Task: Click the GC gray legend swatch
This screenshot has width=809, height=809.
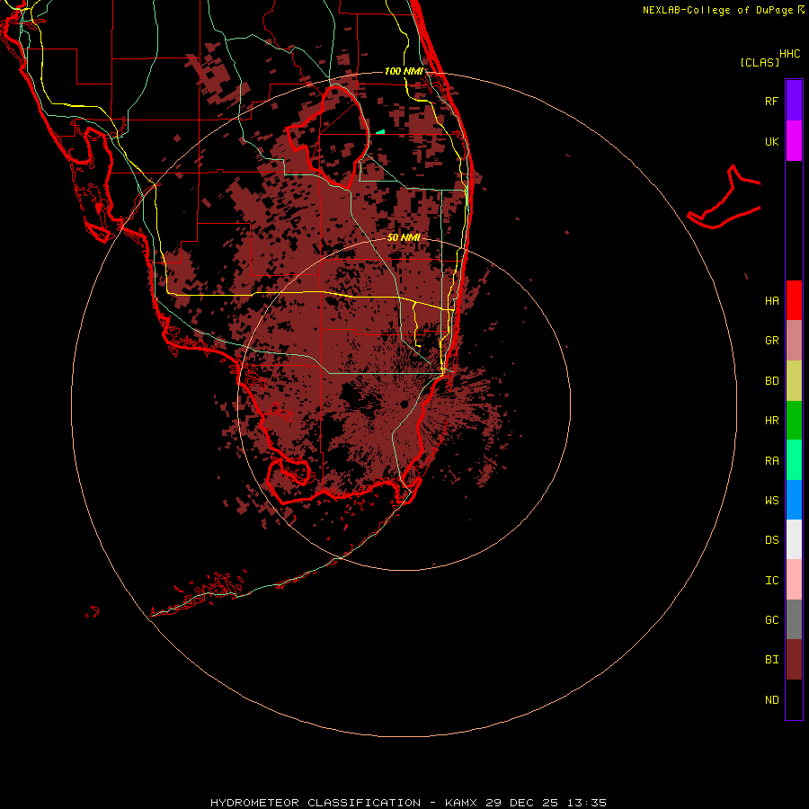Action: pos(794,619)
